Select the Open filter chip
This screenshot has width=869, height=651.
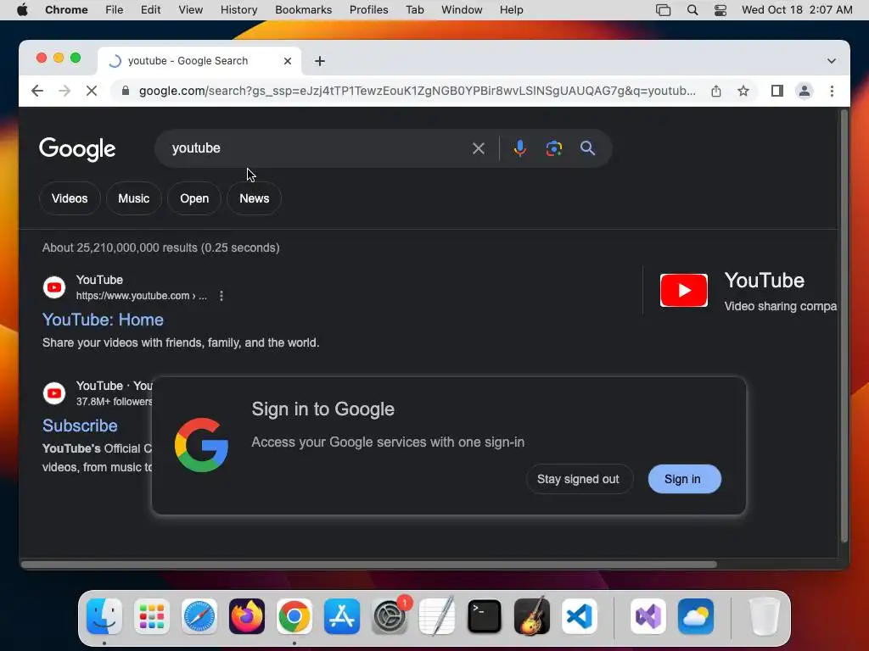pyautogui.click(x=194, y=198)
